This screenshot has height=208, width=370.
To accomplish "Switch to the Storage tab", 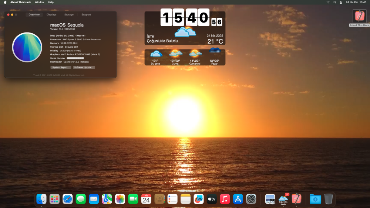I will 69,15.
